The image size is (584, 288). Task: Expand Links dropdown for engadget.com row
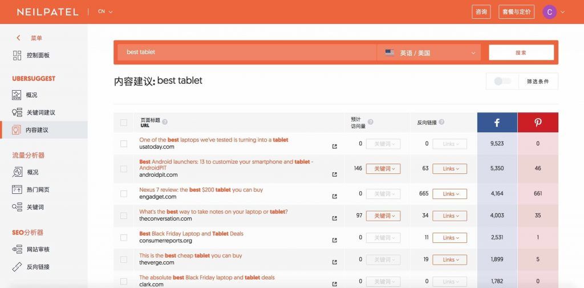[x=449, y=194]
